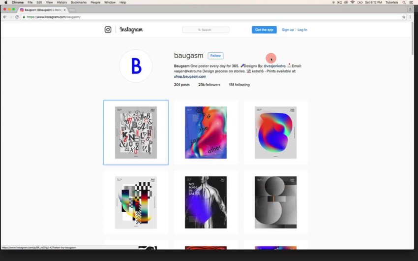
Task: Open the 'No Man In Space' poster
Action: click(x=206, y=202)
